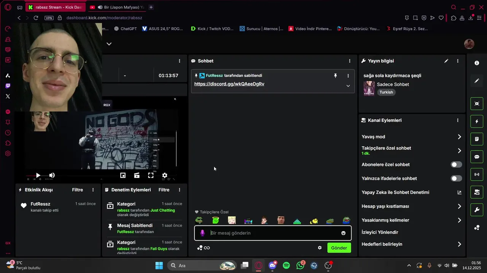The width and height of the screenshot is (487, 273).
Task: Expand the pinned message chevron
Action: click(348, 86)
